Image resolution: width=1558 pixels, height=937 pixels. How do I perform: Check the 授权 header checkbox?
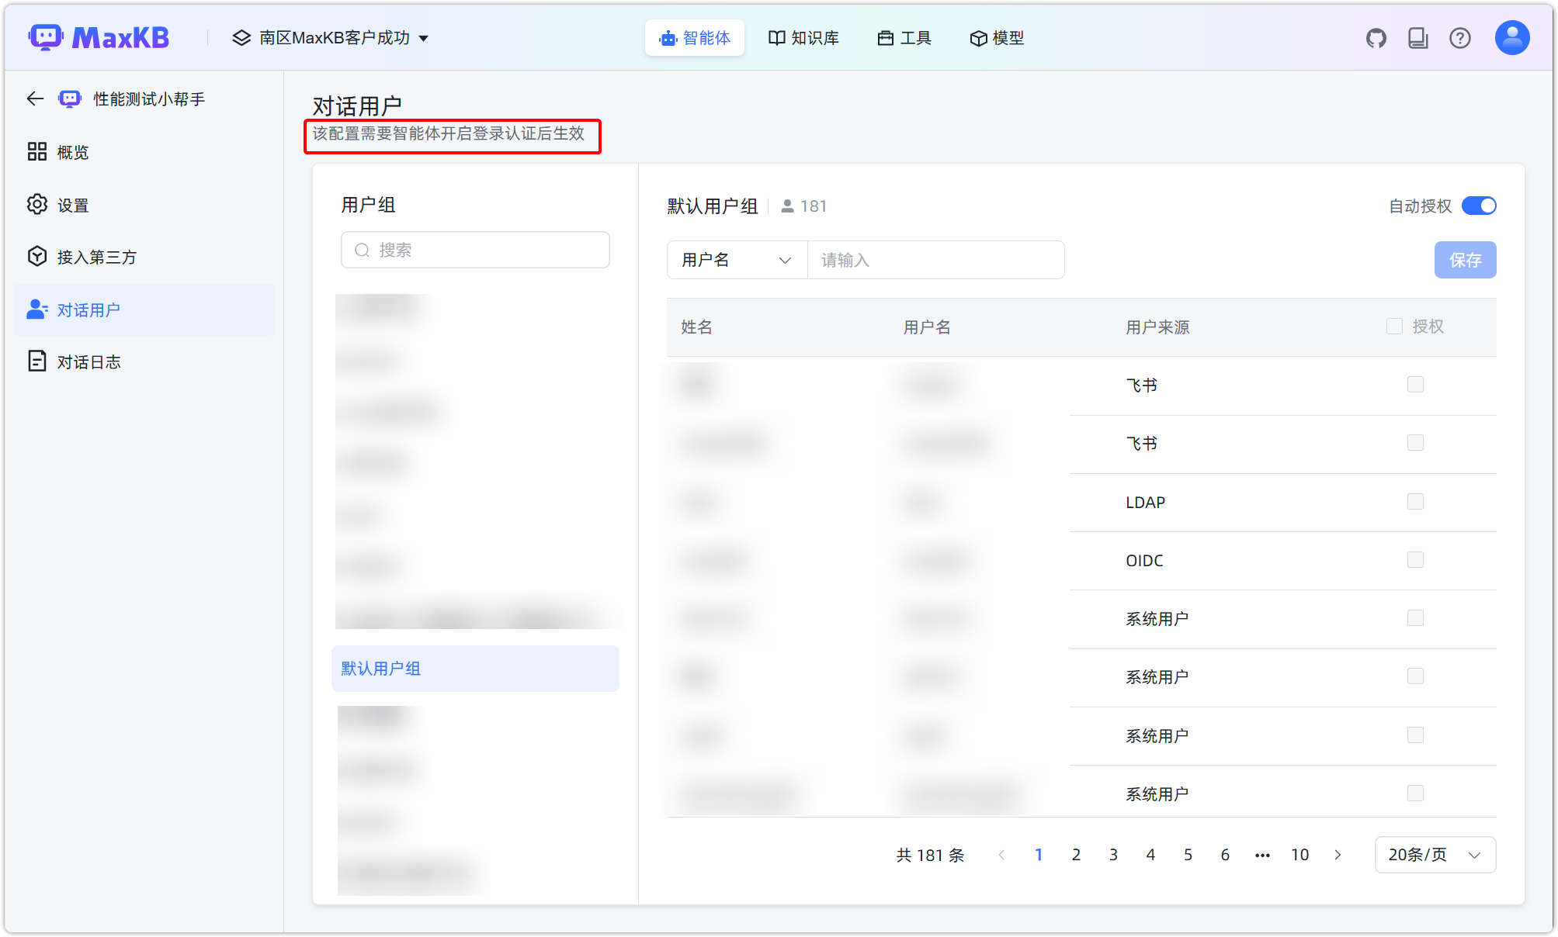[1394, 326]
